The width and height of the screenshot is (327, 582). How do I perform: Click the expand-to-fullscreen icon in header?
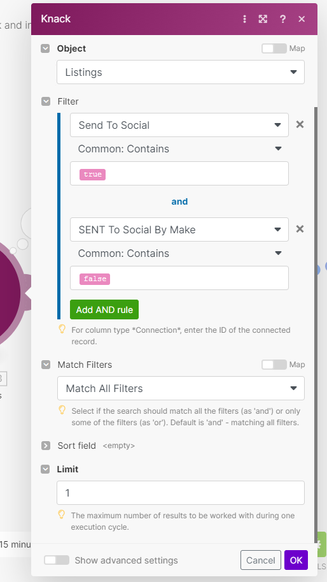coord(263,19)
